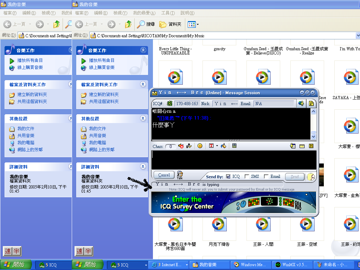
Task: Select the media file icon above 王菲 - 人間
Action: click(263, 224)
